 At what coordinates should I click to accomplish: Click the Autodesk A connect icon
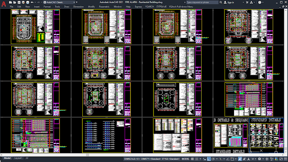pos(251,2)
